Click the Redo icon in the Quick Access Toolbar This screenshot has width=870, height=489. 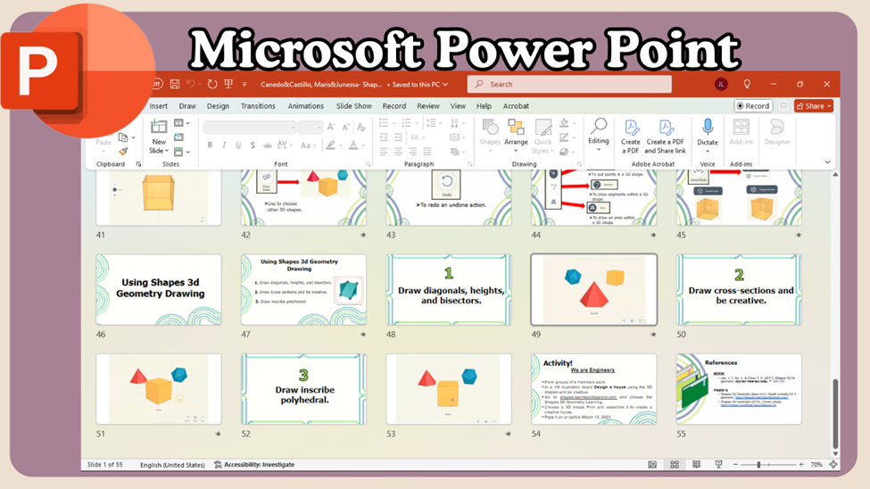[212, 85]
